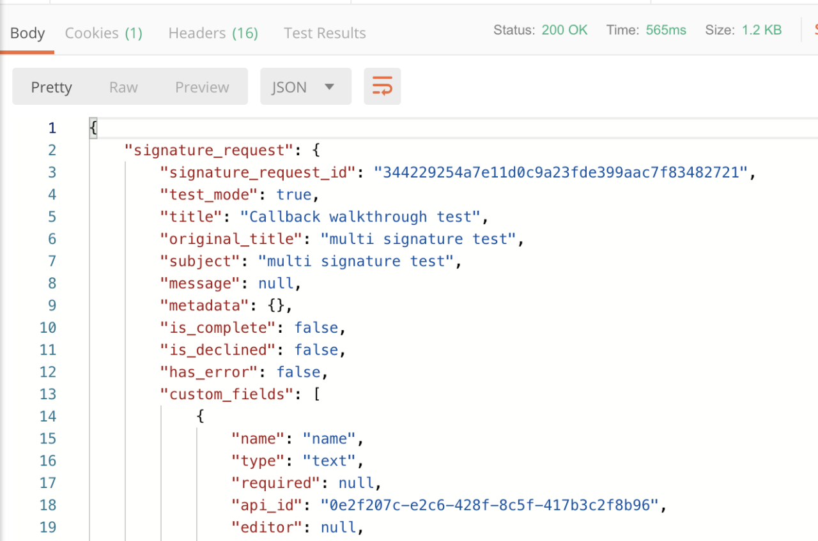Enable the Pretty view mode
The image size is (818, 541).
[x=51, y=86]
